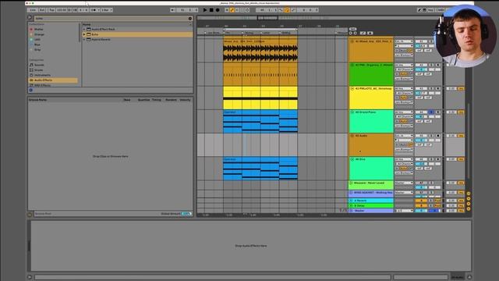Toggle the Ext sync button
The image size is (499, 281).
(x=42, y=10)
